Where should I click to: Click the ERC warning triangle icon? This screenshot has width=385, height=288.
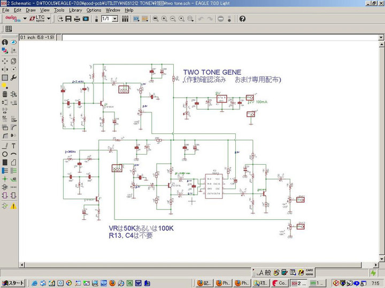[13, 206]
